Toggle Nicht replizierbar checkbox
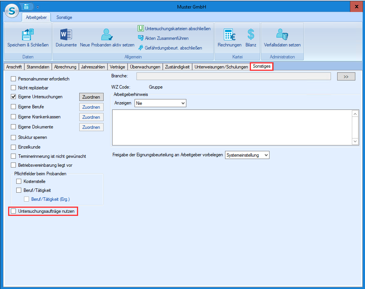 click(x=13, y=87)
